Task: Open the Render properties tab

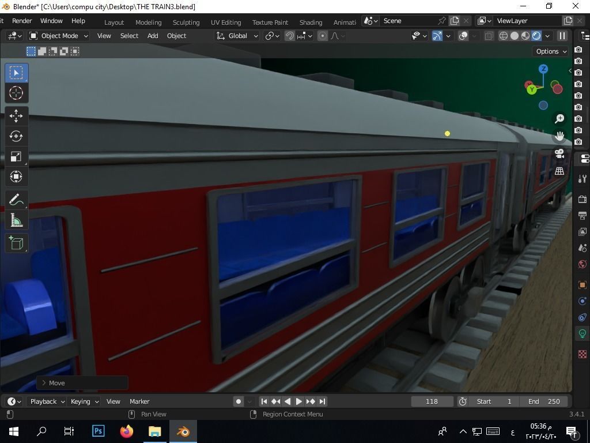Action: [583, 199]
